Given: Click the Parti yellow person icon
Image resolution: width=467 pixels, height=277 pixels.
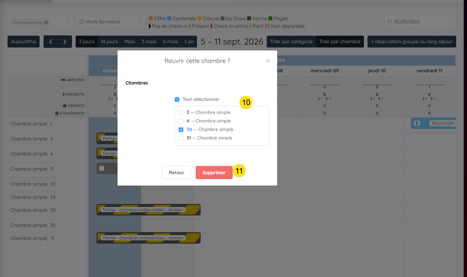Looking at the screenshot, I should [251, 26].
